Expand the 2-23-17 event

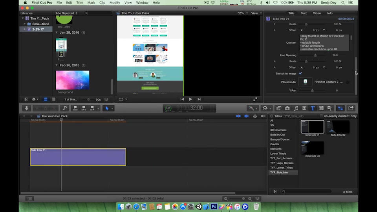(x=24, y=29)
